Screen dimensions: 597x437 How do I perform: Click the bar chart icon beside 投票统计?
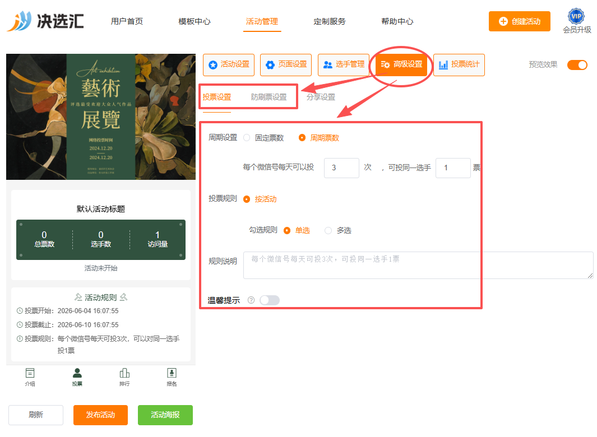[443, 65]
